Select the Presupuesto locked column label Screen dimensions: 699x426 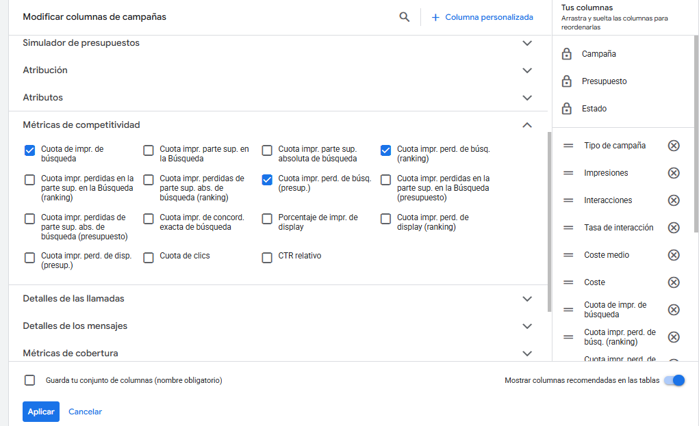click(604, 81)
